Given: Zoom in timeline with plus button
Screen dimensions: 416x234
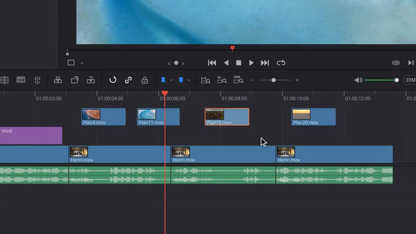Looking at the screenshot, I should tap(297, 80).
